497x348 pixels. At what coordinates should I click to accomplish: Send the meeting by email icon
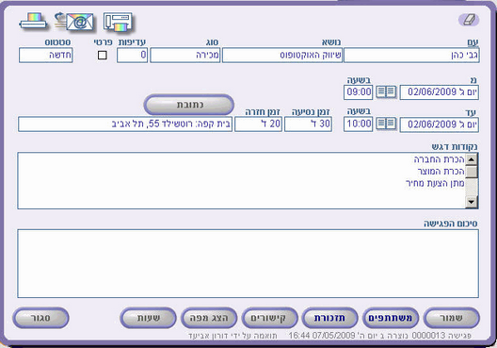pyautogui.click(x=75, y=22)
